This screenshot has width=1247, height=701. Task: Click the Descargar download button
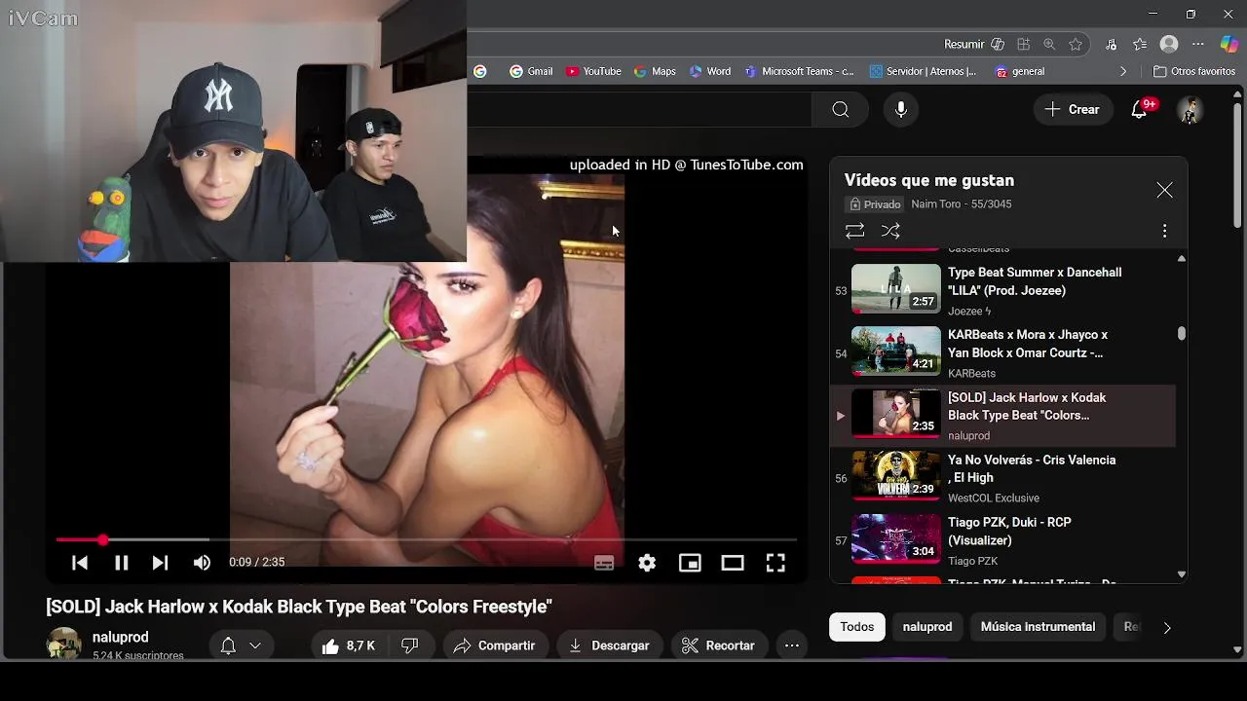coord(609,646)
